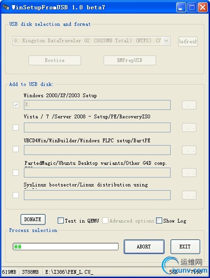Open the RMPrepUSB button

coord(130,60)
